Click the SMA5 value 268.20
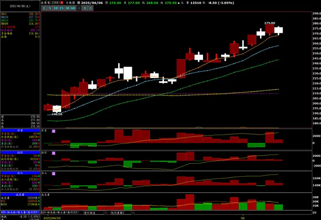Screen dimensions: 321x220 (34, 14)
